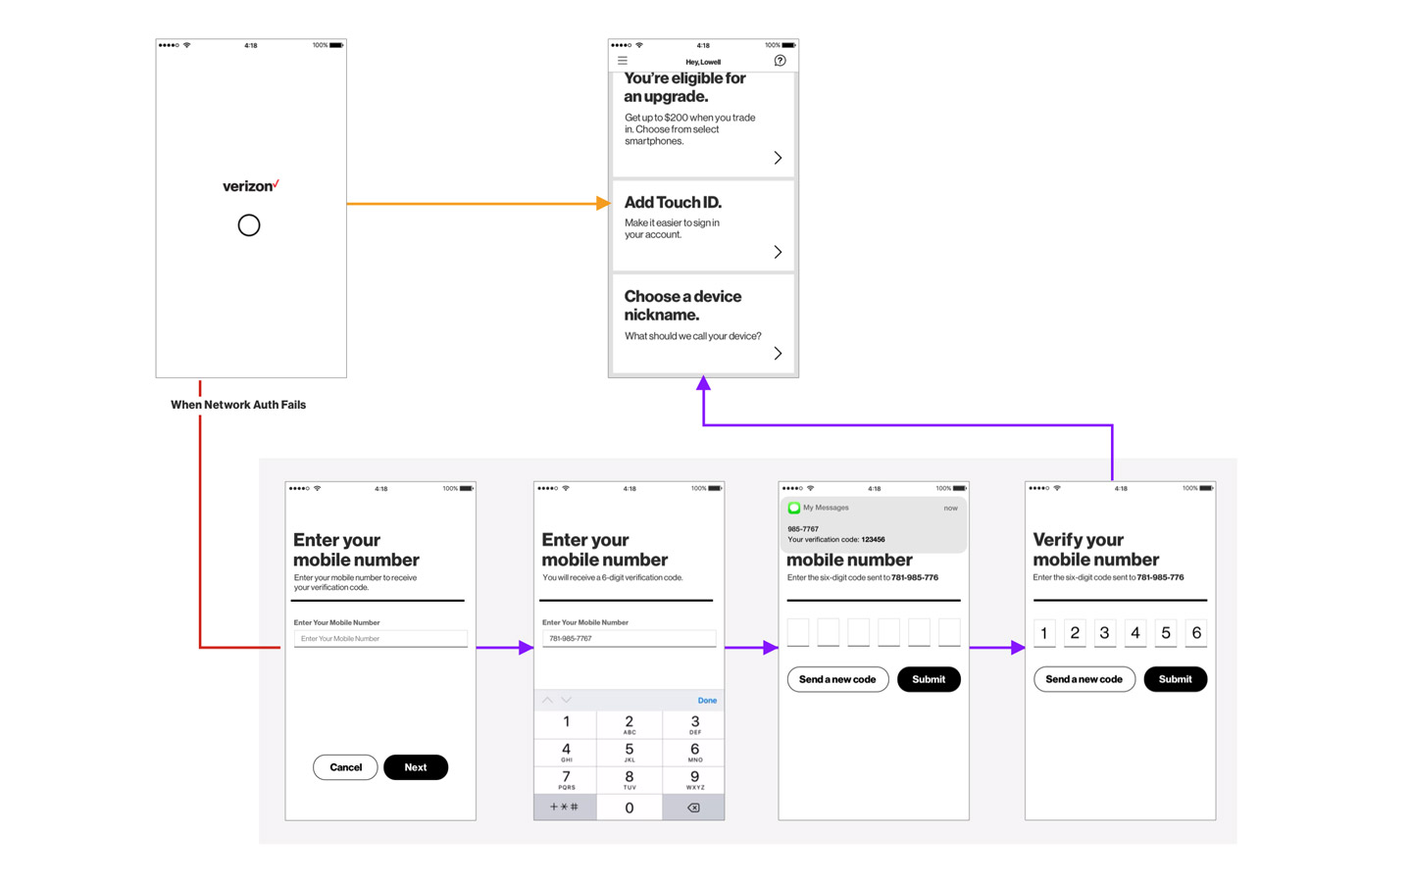Click Wi-Fi icon on the Verizon splash screen
Screen dimensions: 1412x882
187,45
